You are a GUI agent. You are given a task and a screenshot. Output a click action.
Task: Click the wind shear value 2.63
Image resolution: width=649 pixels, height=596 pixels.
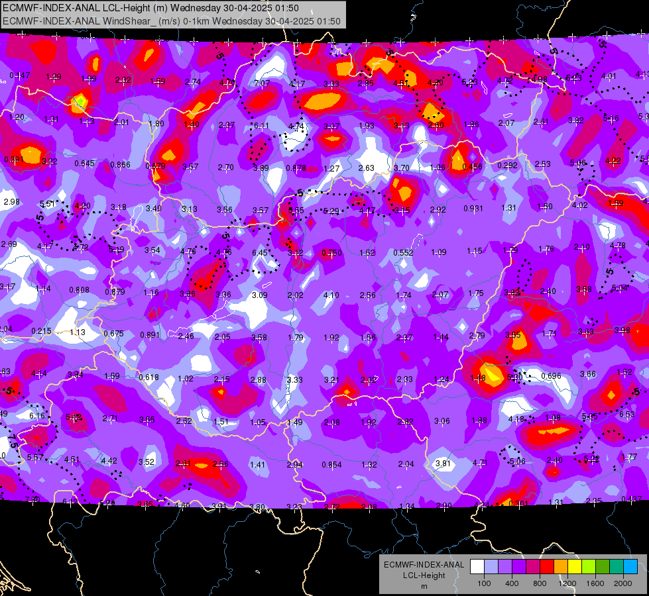coord(367,168)
